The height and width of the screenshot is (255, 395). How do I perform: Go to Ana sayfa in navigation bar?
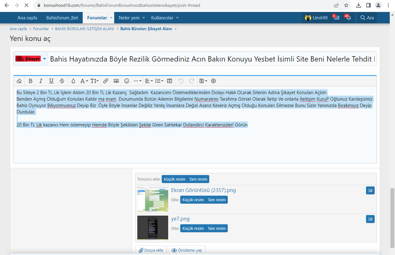pos(27,18)
